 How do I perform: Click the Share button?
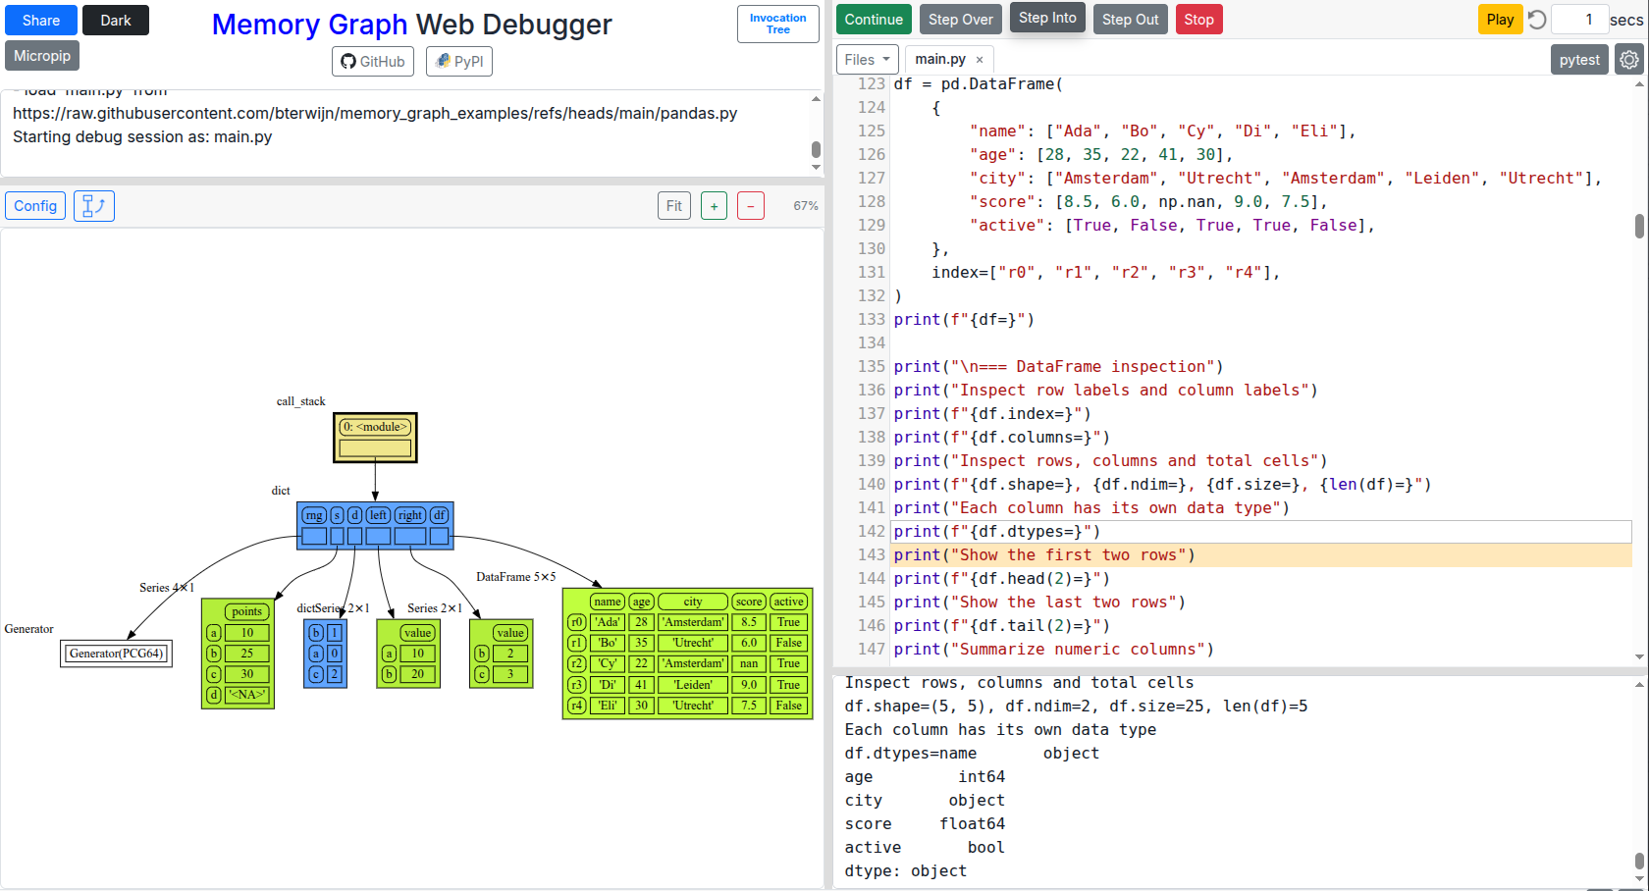[41, 21]
